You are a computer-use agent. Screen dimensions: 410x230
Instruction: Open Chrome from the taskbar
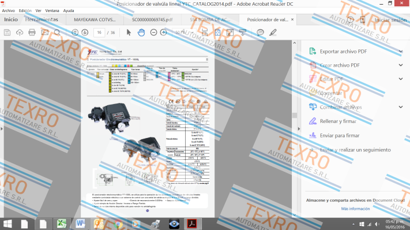[118, 224]
